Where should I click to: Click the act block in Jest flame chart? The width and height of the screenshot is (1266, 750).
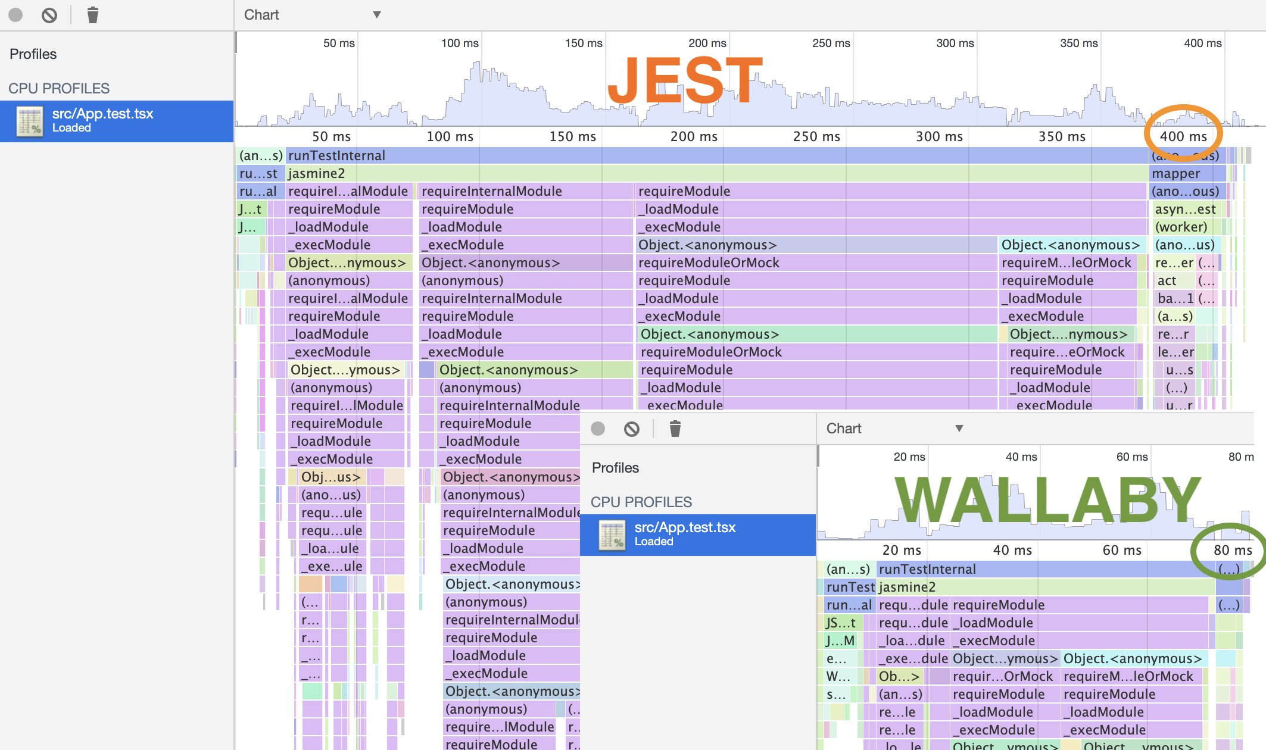point(1174,281)
